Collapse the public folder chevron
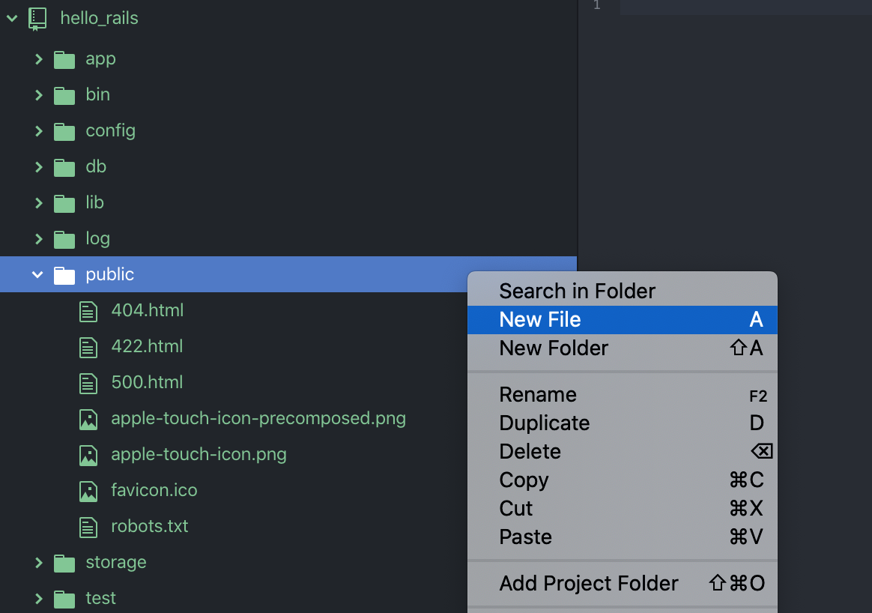Viewport: 872px width, 613px height. 37,275
